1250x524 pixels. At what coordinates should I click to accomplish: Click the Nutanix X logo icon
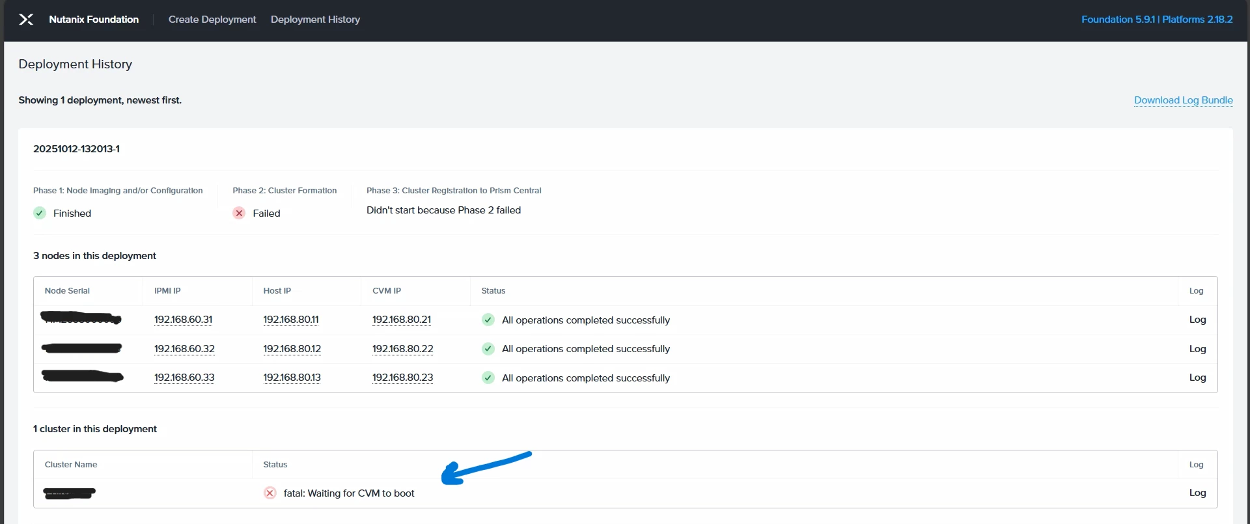[x=26, y=20]
